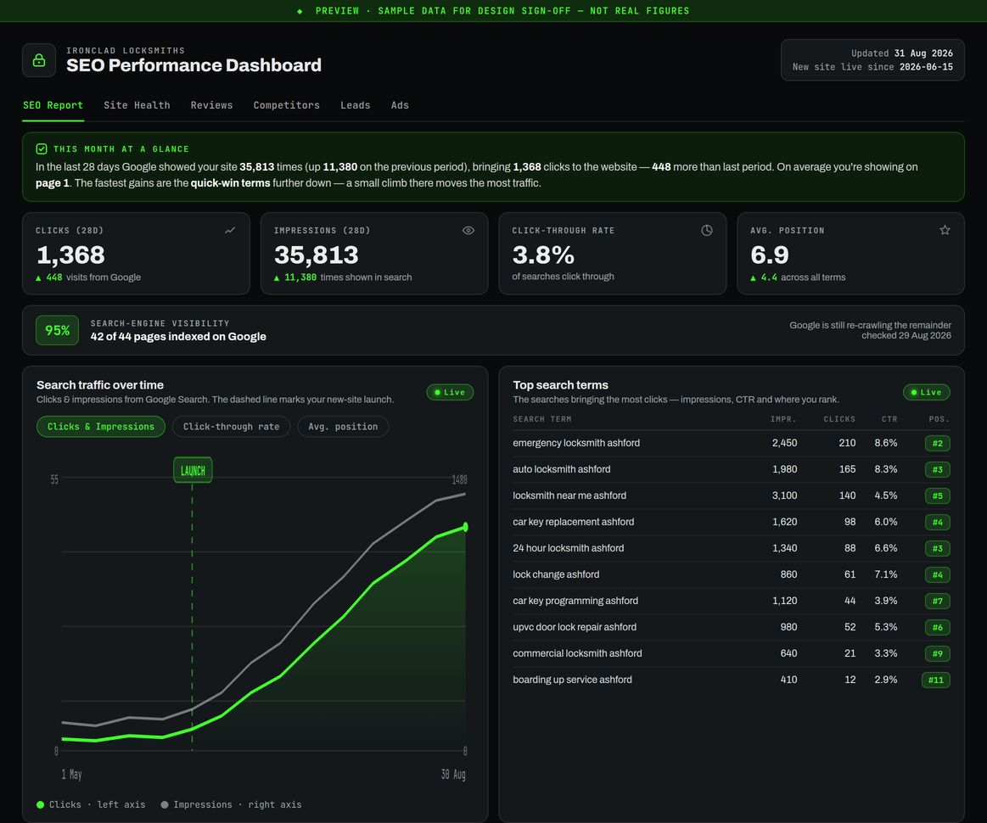987x823 pixels.
Task: Toggle the Impressions right axis legend item
Action: (231, 804)
